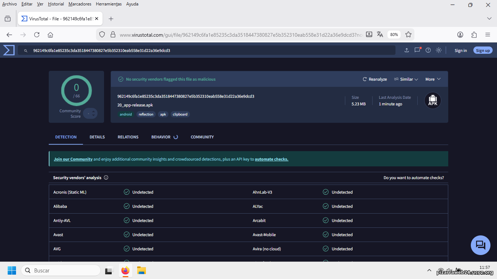Viewport: 497px width, 279px height.
Task: Click the Firefox translate page icon
Action: tap(380, 35)
